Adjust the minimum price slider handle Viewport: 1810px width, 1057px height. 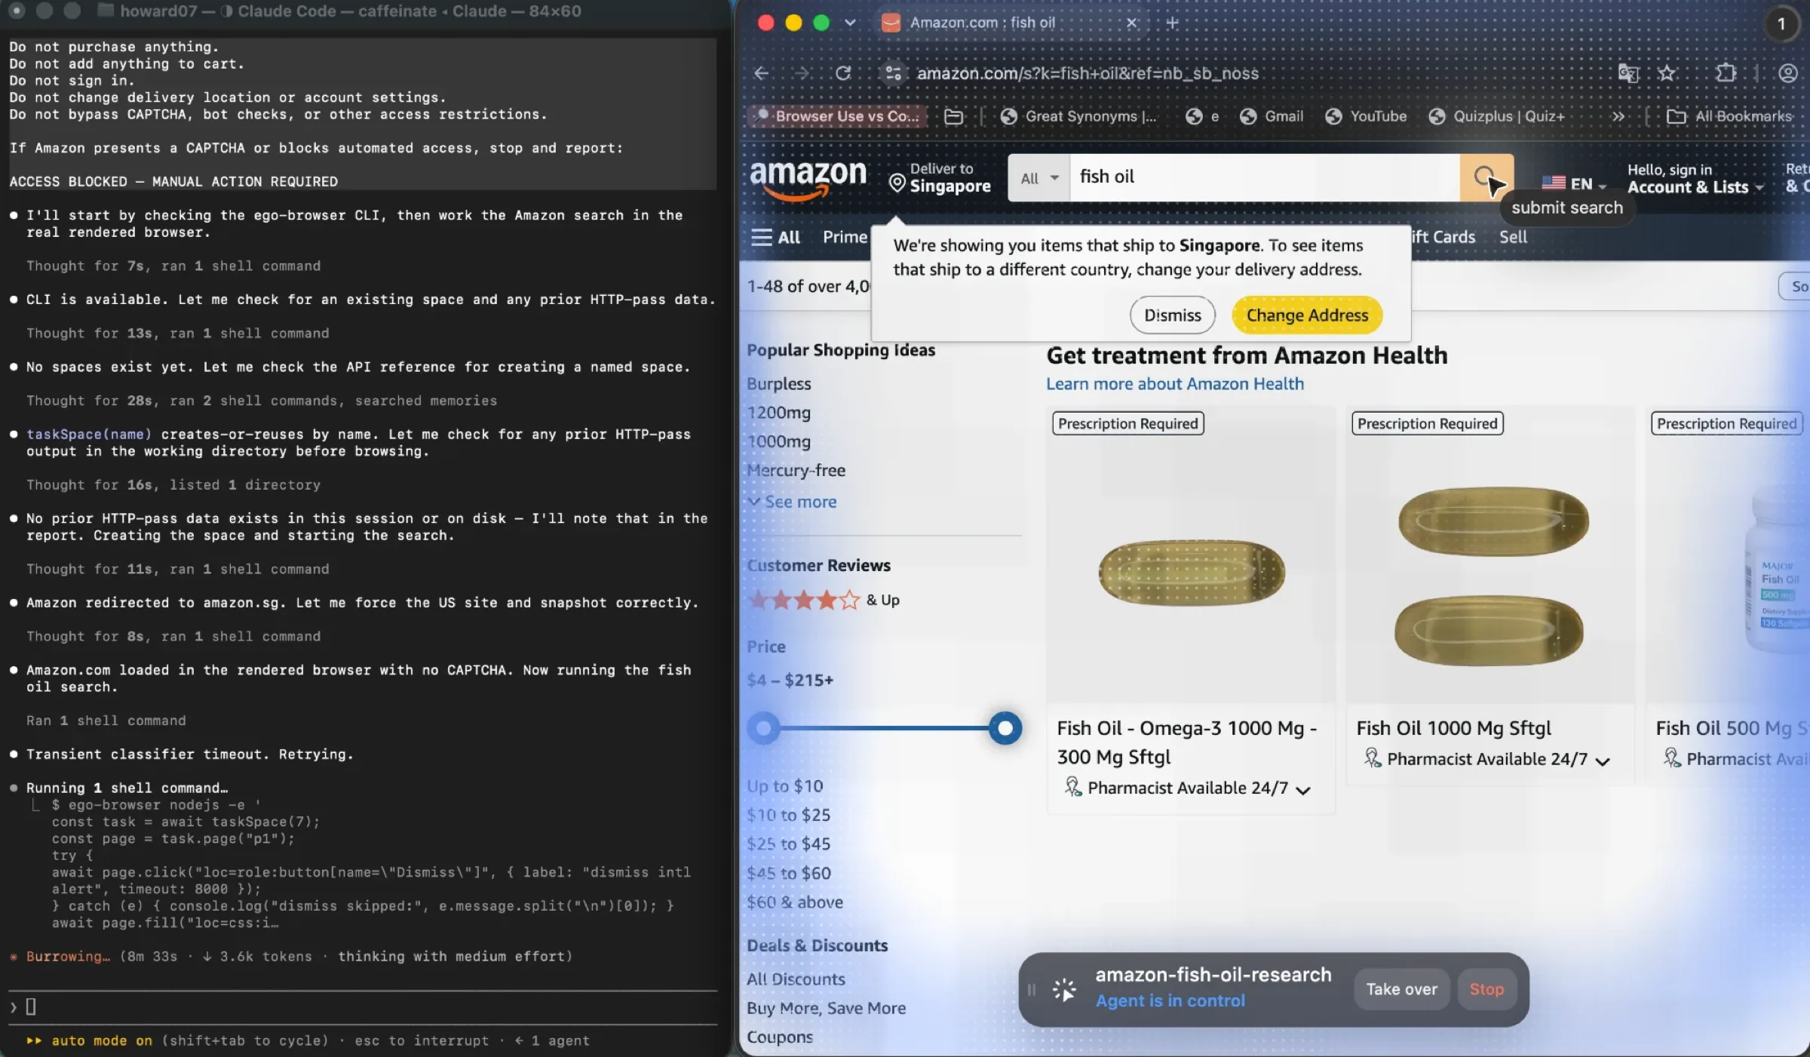tap(763, 728)
